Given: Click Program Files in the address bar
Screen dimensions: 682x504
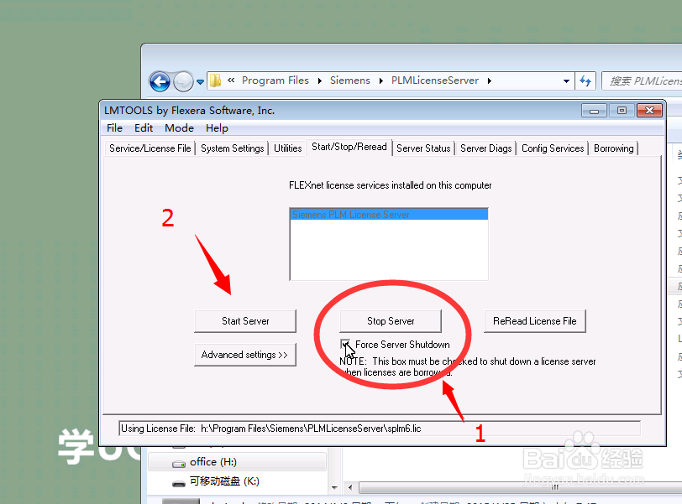Looking at the screenshot, I should click(275, 81).
